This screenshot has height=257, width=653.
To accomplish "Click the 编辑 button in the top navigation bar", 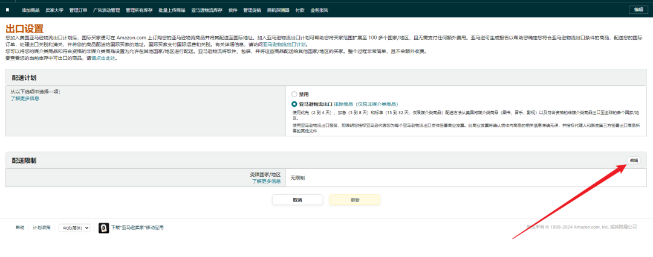I will tap(638, 10).
